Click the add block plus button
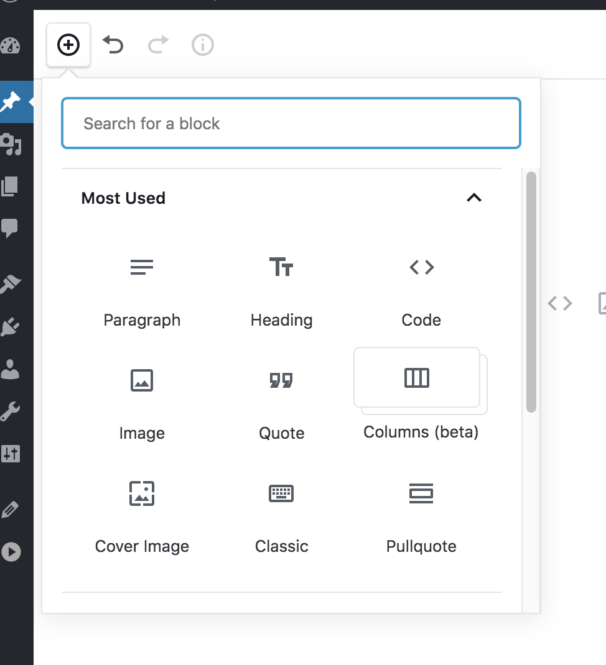This screenshot has height=665, width=606. point(68,45)
